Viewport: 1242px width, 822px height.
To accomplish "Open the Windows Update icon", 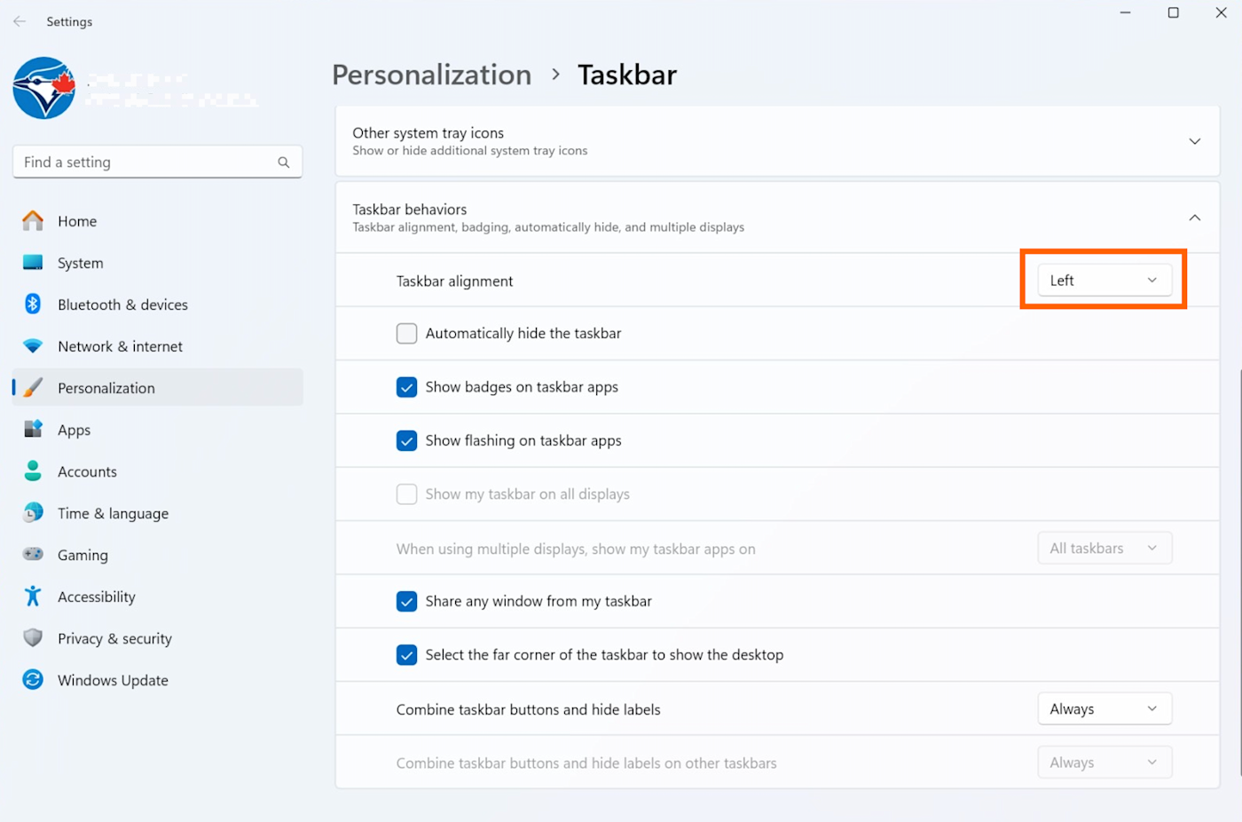I will [x=33, y=680].
